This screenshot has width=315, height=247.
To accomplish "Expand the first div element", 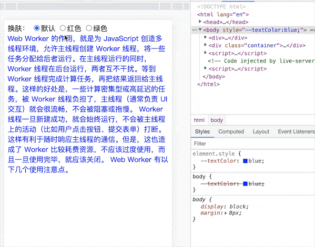I will pos(205,37).
